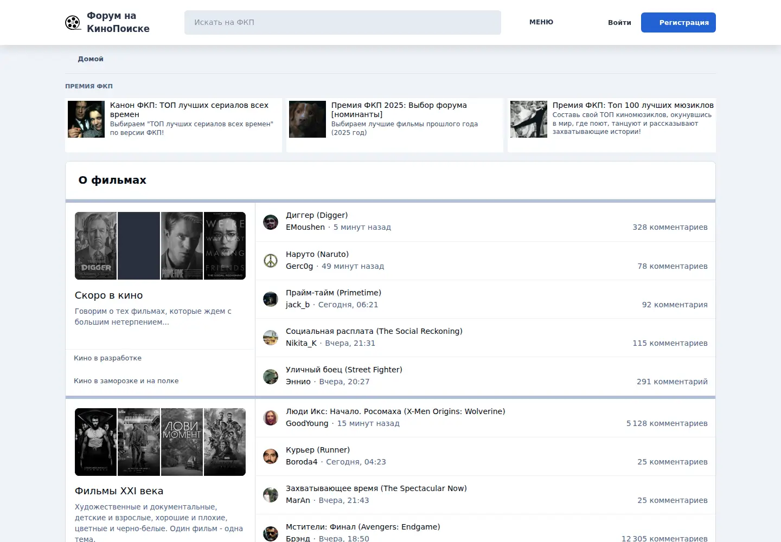Open Канон ФКП: ТОП лучших сериалов thumbnail
The height and width of the screenshot is (542, 781).
(x=86, y=119)
